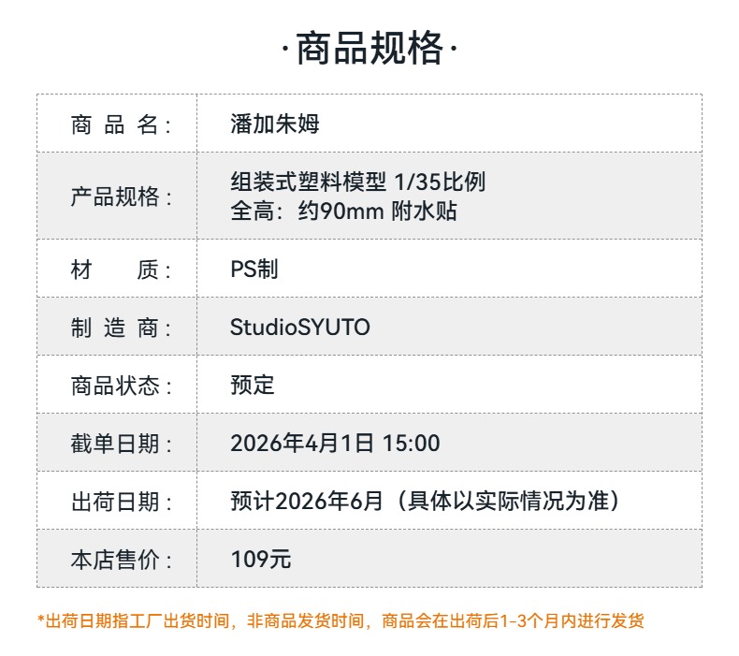
Task: Click the 商品名 row label
Action: 121,124
